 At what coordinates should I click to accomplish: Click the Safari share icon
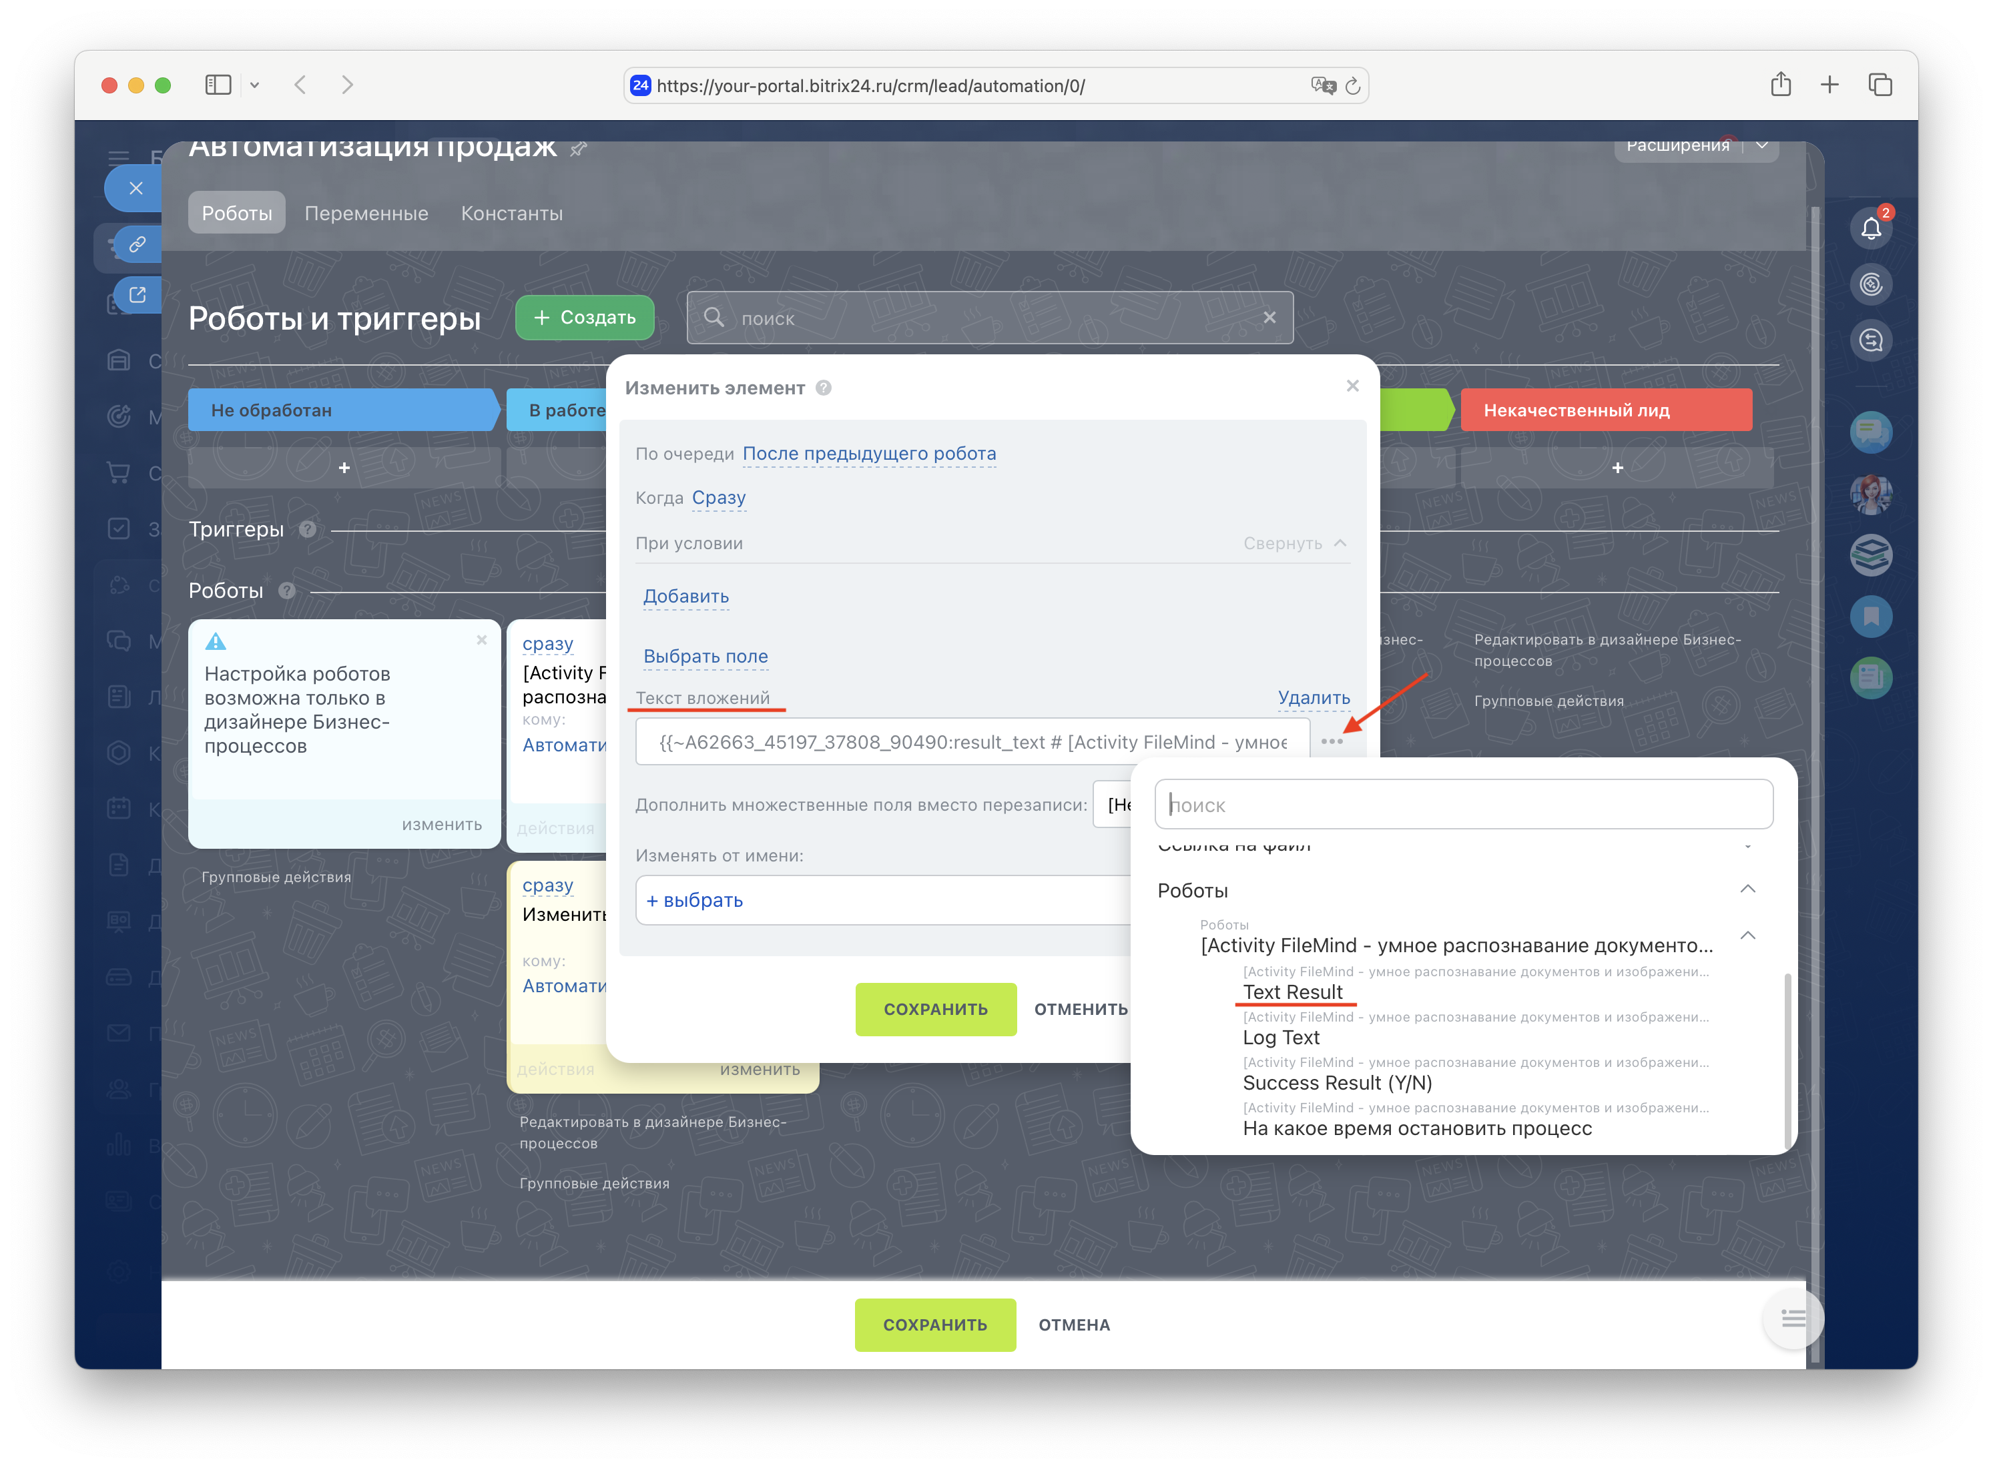pyautogui.click(x=1779, y=85)
